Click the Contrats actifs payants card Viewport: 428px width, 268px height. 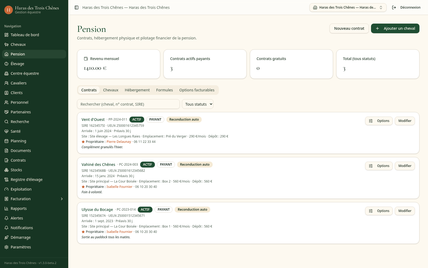(205, 64)
